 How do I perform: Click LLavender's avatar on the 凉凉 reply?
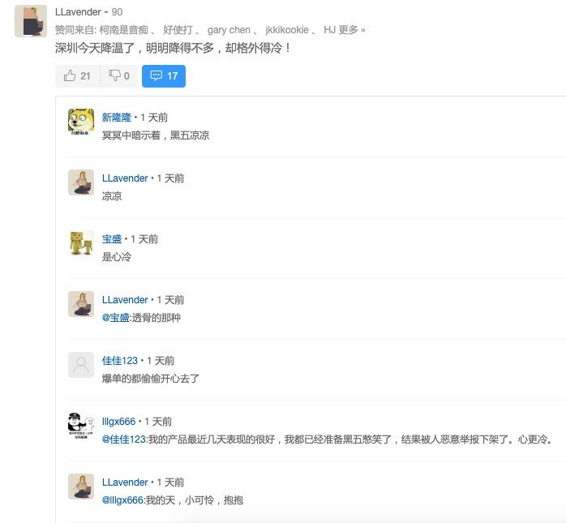[81, 182]
